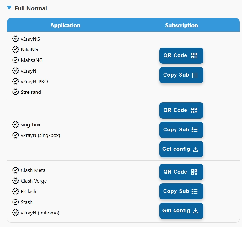Click verified badge icon beside MahsaNG
Viewport: 242px width, 227px height.
click(15, 60)
